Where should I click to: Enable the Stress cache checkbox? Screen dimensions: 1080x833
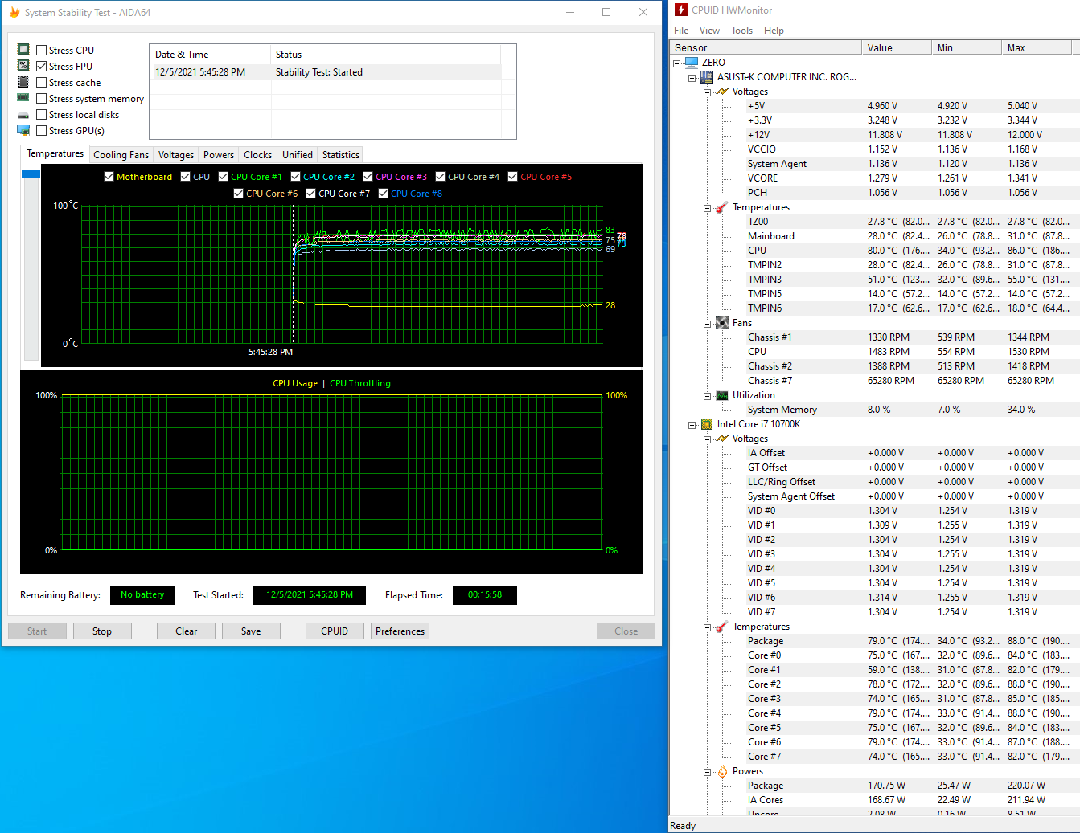click(42, 82)
